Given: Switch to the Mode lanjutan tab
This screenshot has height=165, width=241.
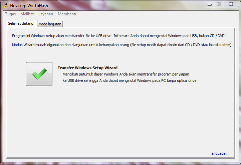Looking at the screenshot, I should [x=50, y=24].
